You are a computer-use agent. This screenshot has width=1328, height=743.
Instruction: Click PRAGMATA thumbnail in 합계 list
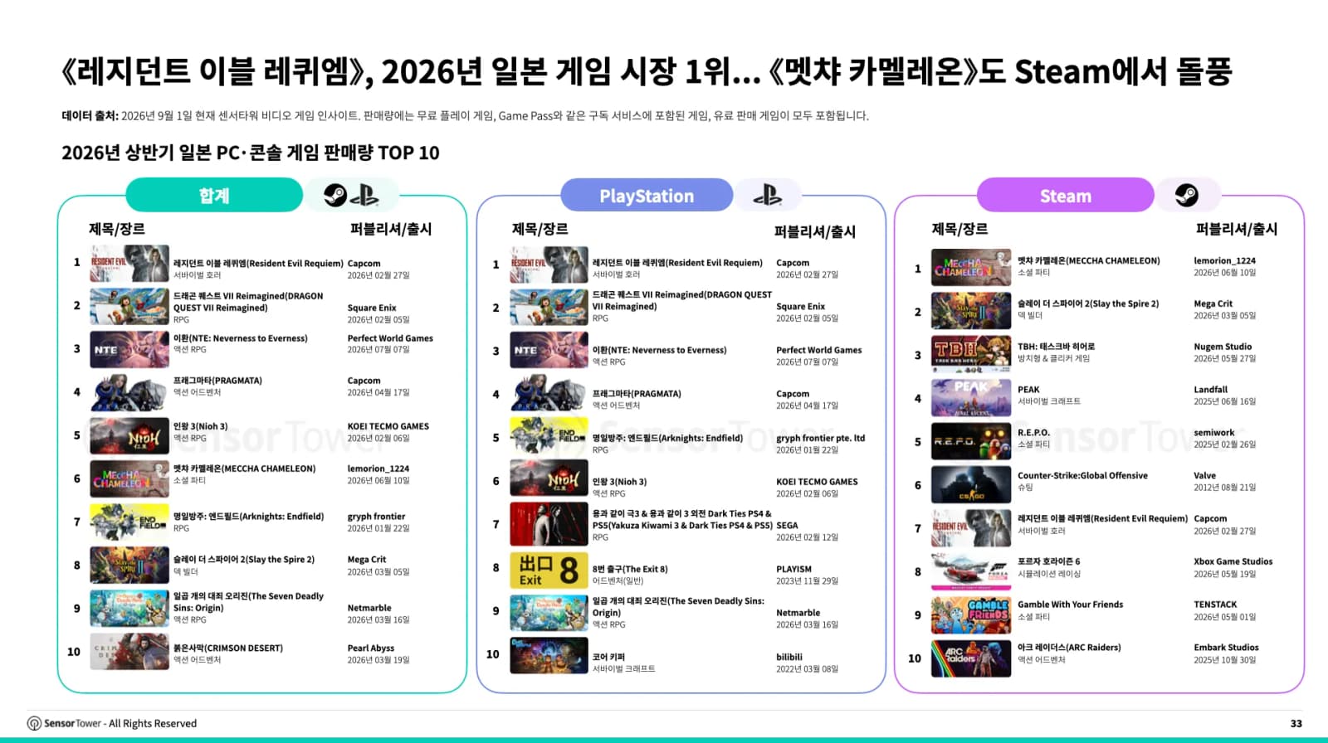click(129, 393)
